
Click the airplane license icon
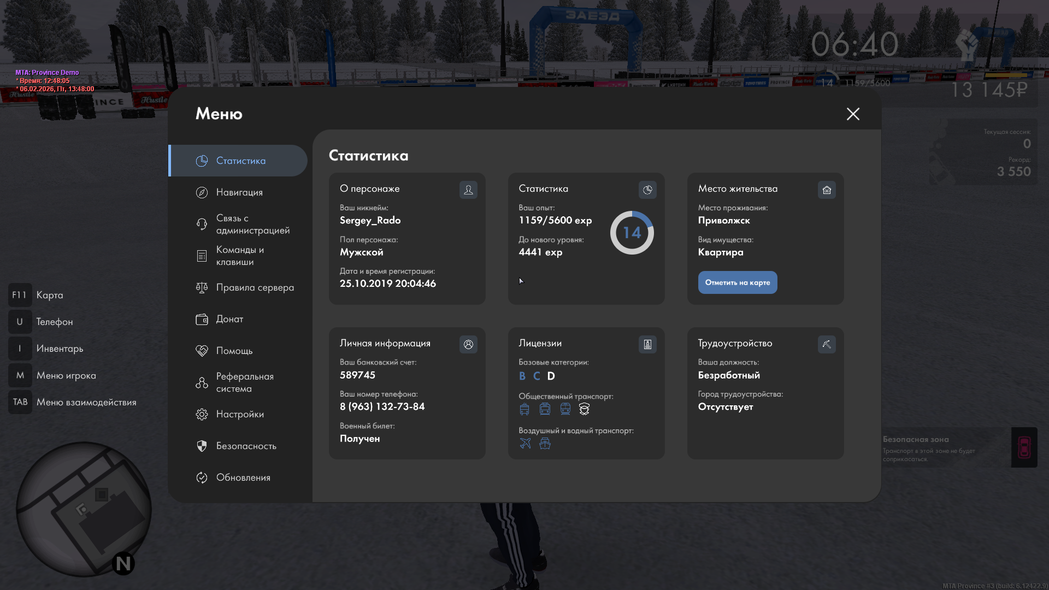[525, 443]
